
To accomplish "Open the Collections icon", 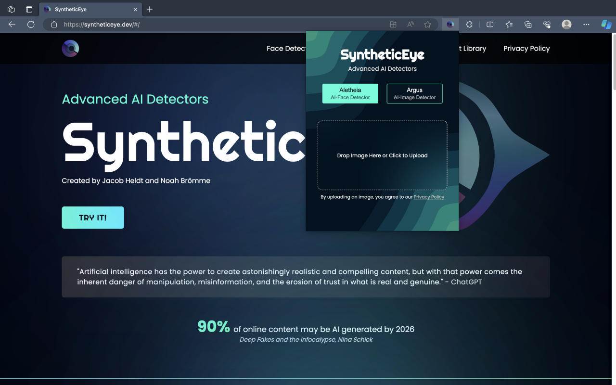I will (528, 25).
